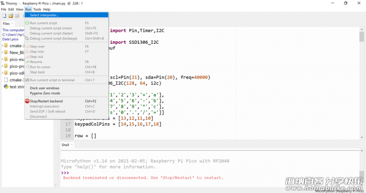Select Debug current script (faster)

(66, 33)
